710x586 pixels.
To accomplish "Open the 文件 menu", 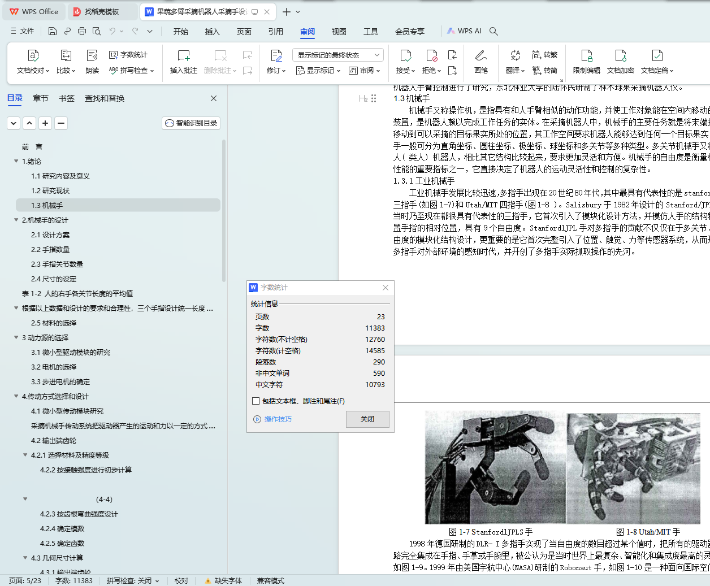I will coord(22,31).
